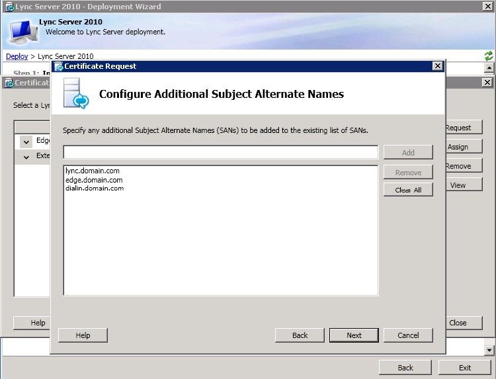The height and width of the screenshot is (379, 496).
Task: Select edge.domain.com in the SAN list
Action: pyautogui.click(x=94, y=180)
